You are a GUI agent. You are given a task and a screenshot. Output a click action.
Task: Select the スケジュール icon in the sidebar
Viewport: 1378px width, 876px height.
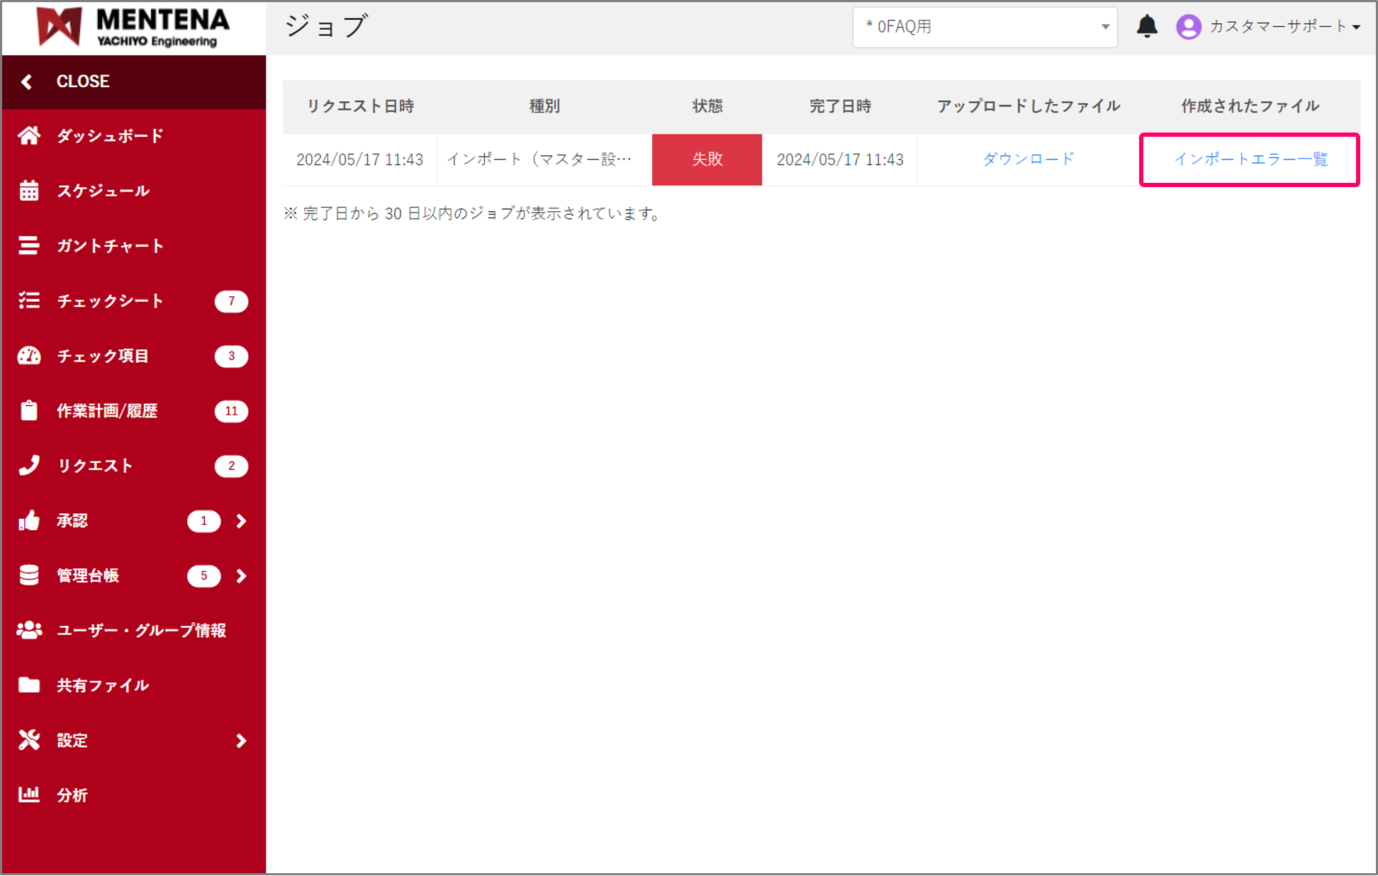(x=29, y=191)
